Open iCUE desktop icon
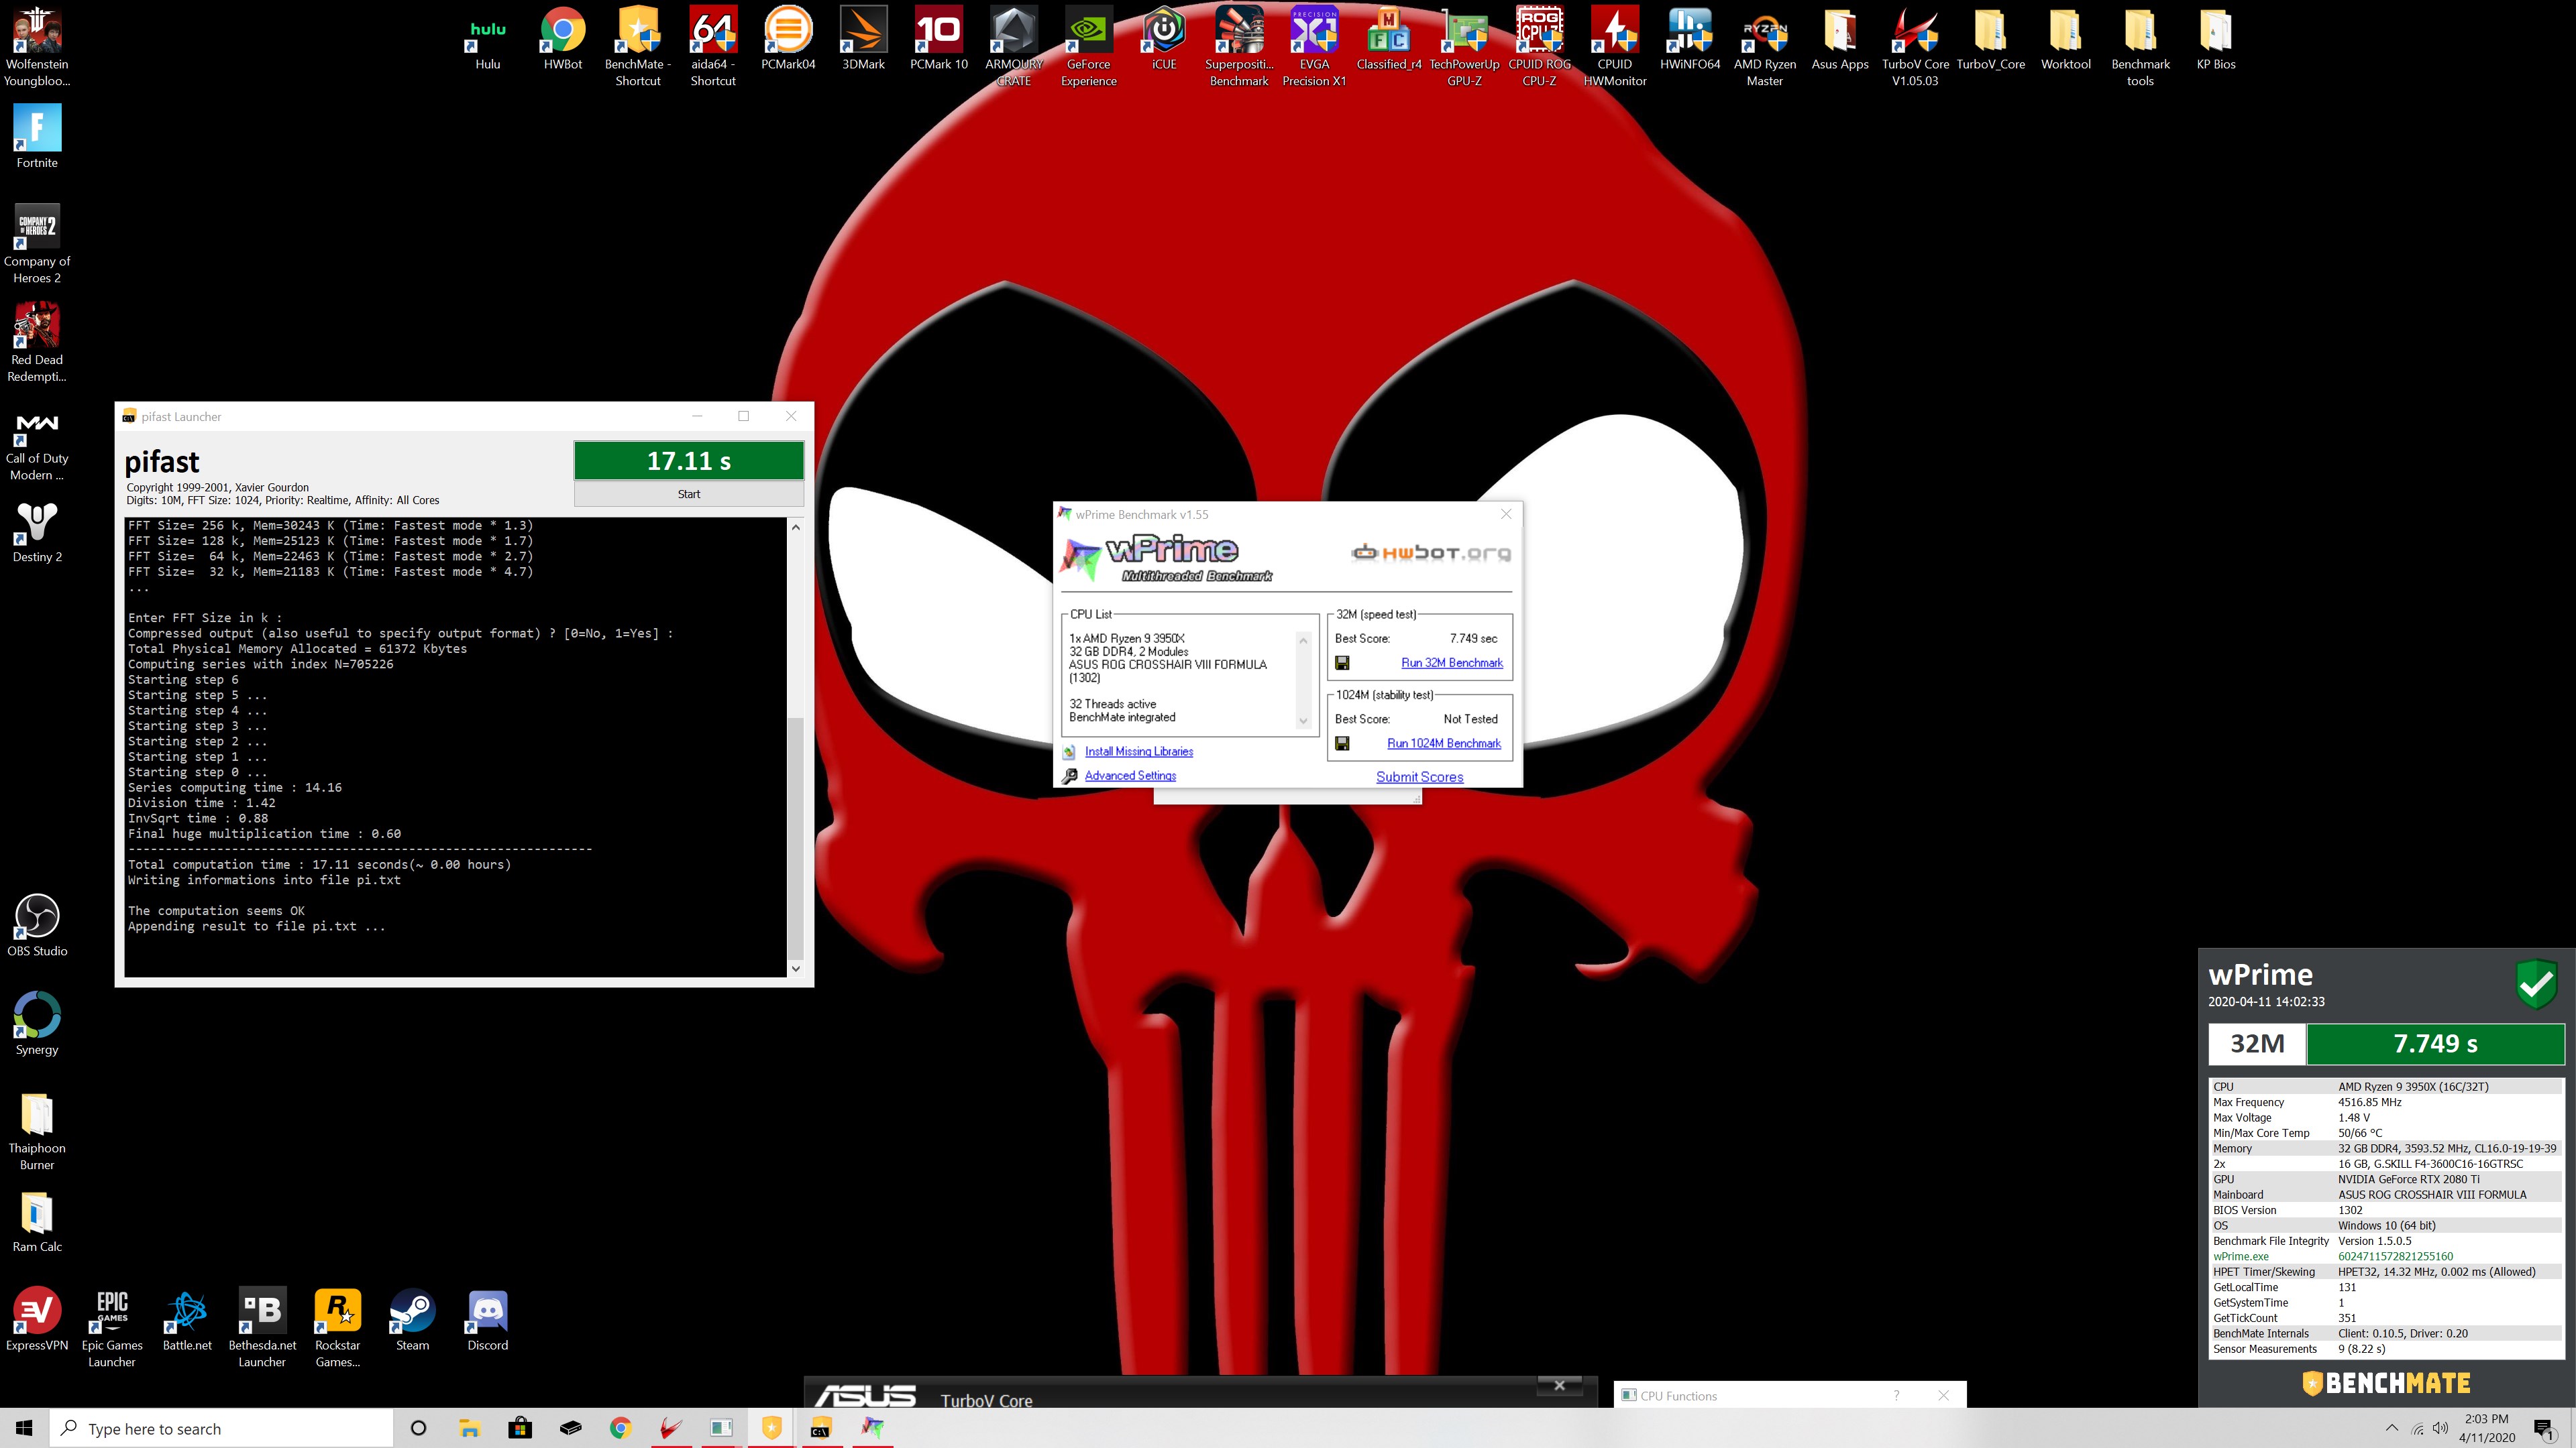Screen dimensions: 2576x1448 coord(1163,40)
